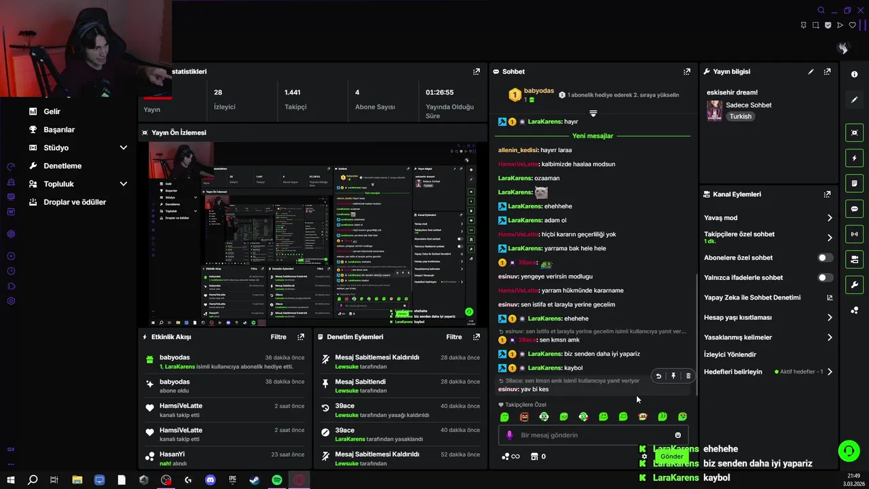869x489 pixels.
Task: Pop out the Yayın bilgisi panel
Action: 827,71
